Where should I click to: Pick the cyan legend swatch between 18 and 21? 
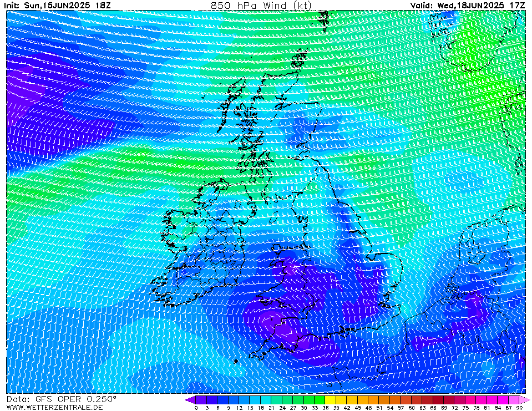266,400
